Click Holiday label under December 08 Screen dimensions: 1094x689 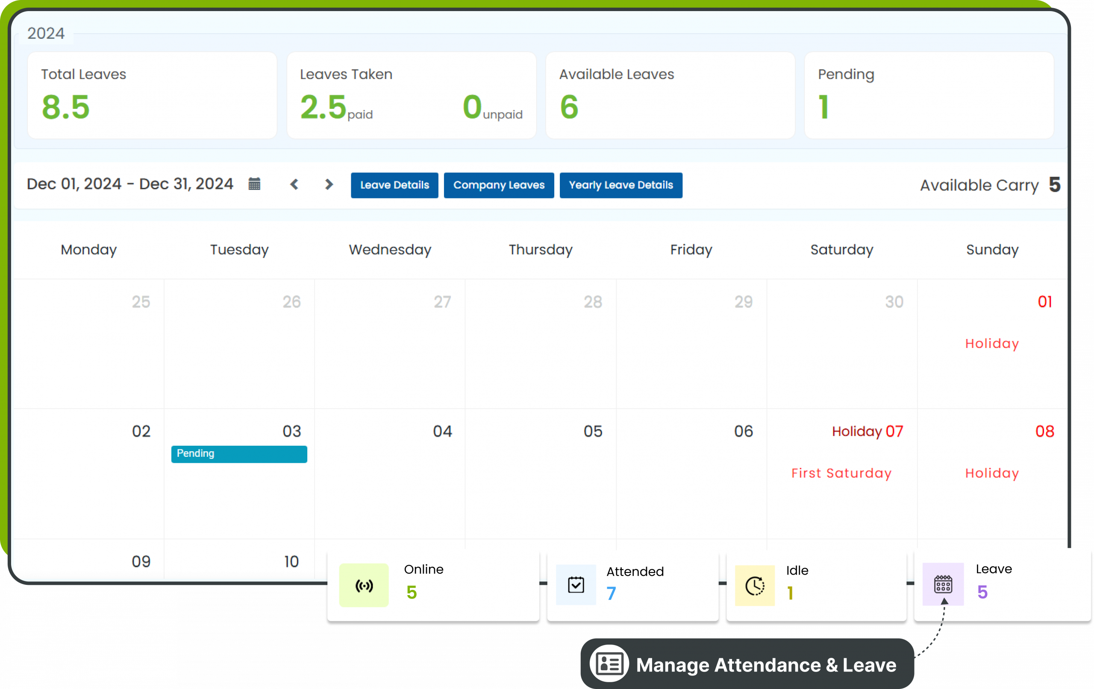tap(992, 473)
